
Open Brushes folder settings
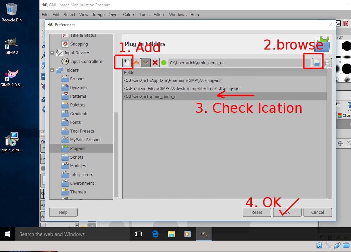tap(78, 79)
